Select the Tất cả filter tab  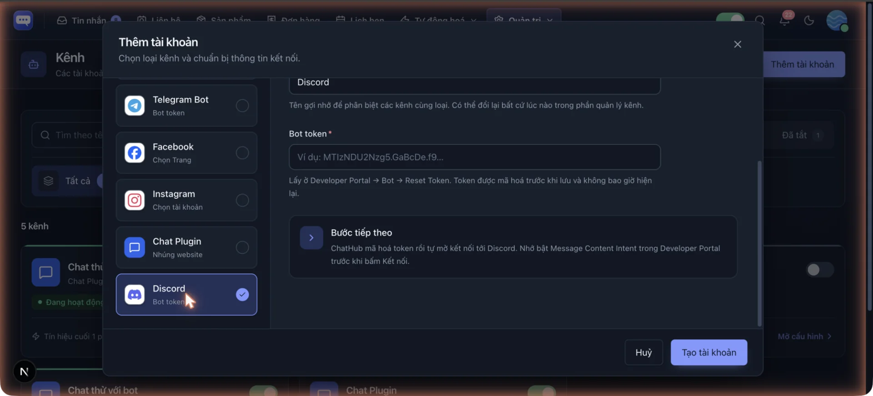tap(68, 181)
